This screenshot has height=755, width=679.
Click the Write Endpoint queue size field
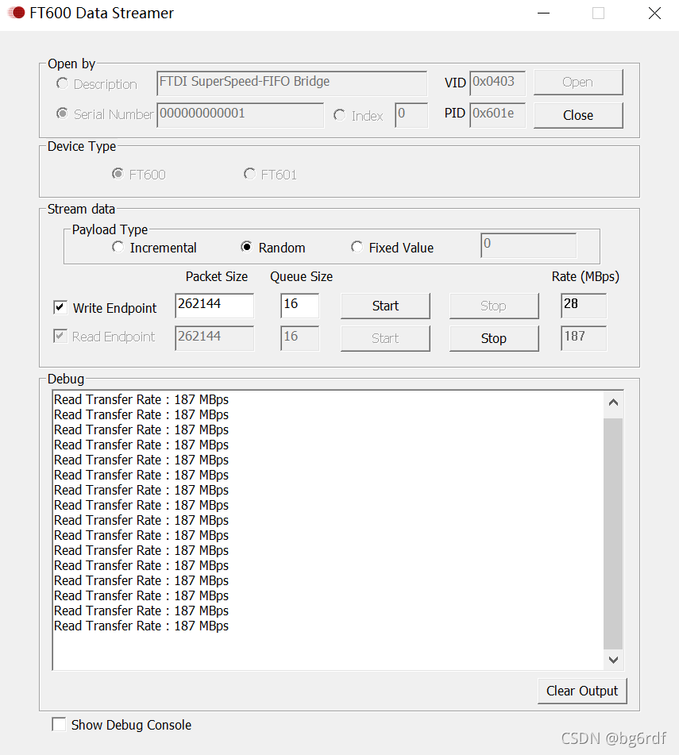(x=299, y=306)
